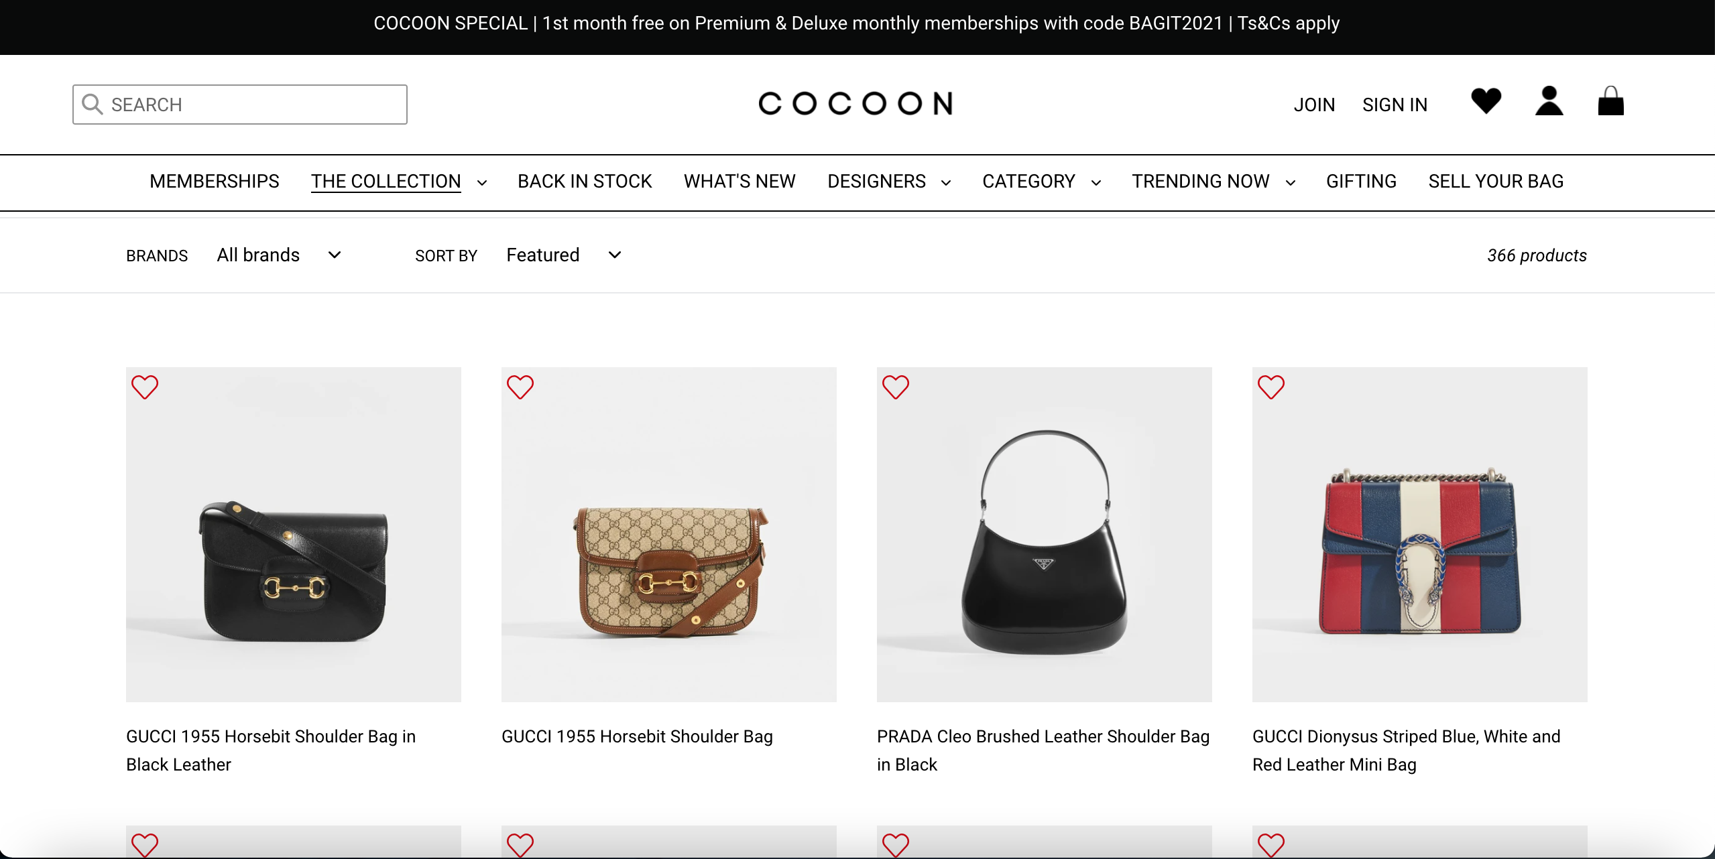Favorite the Gucci Horsebit black leather bag
1715x859 pixels.
point(145,387)
